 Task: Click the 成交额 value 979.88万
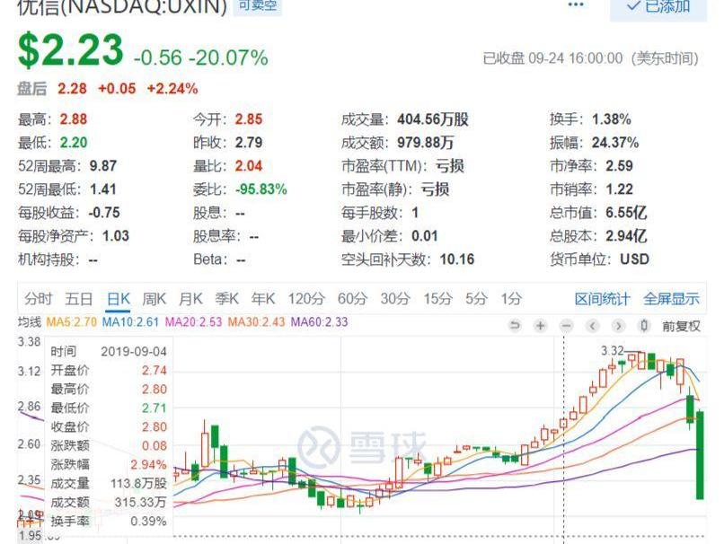coord(425,143)
